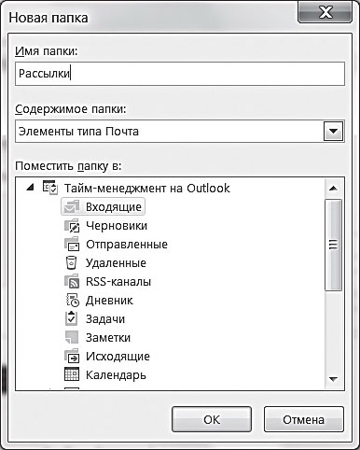Open the Элементы типа Почта combo box
This screenshot has height=450, width=360.
click(180, 132)
